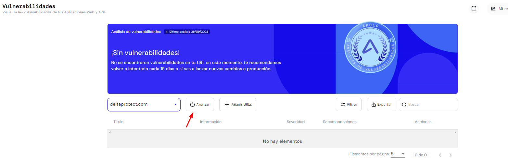Viewport: 508px width, 166px height.
Task: Open the notifications bell icon
Action: tap(474, 9)
